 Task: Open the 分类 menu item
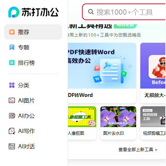[x=33, y=85]
